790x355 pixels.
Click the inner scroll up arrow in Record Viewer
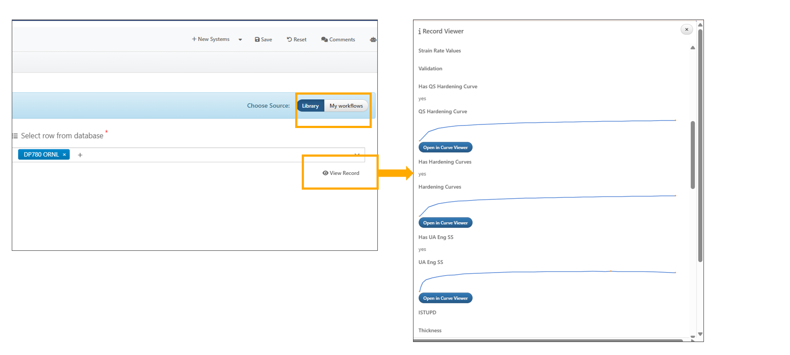[693, 48]
